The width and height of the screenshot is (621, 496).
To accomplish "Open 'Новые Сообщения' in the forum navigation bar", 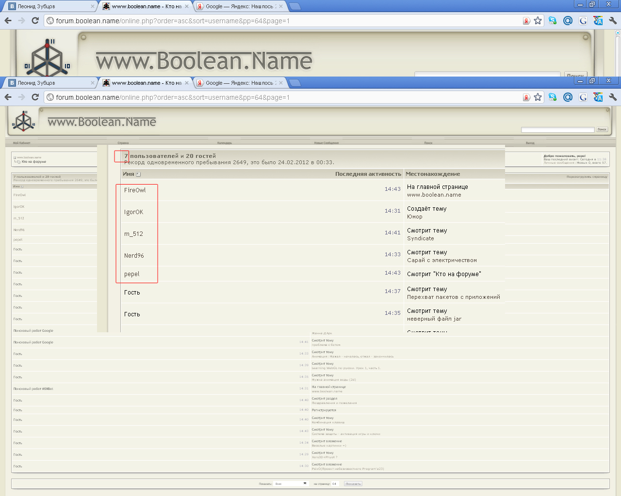I will (326, 143).
